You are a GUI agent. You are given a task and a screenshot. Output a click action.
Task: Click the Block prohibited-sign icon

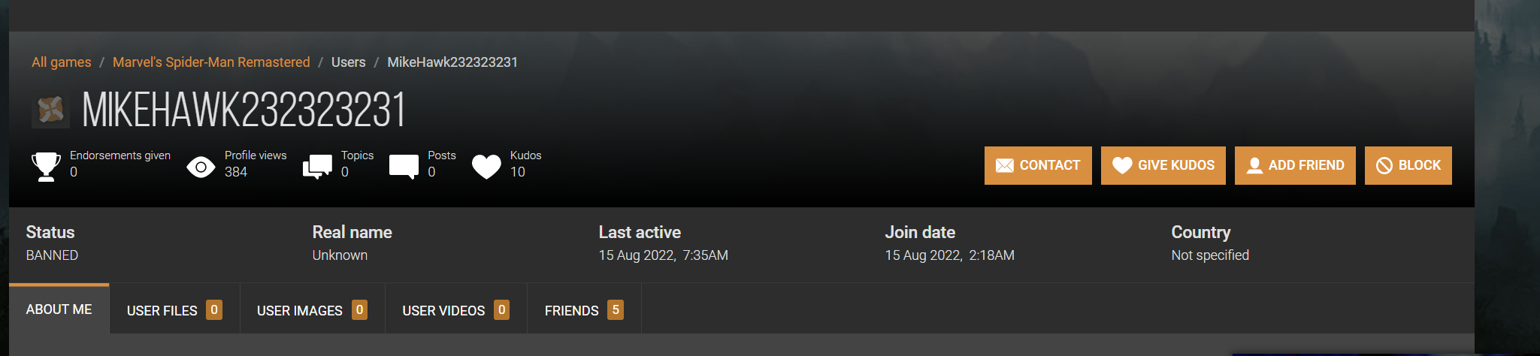(x=1384, y=165)
